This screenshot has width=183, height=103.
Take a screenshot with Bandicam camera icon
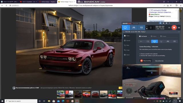(179, 28)
